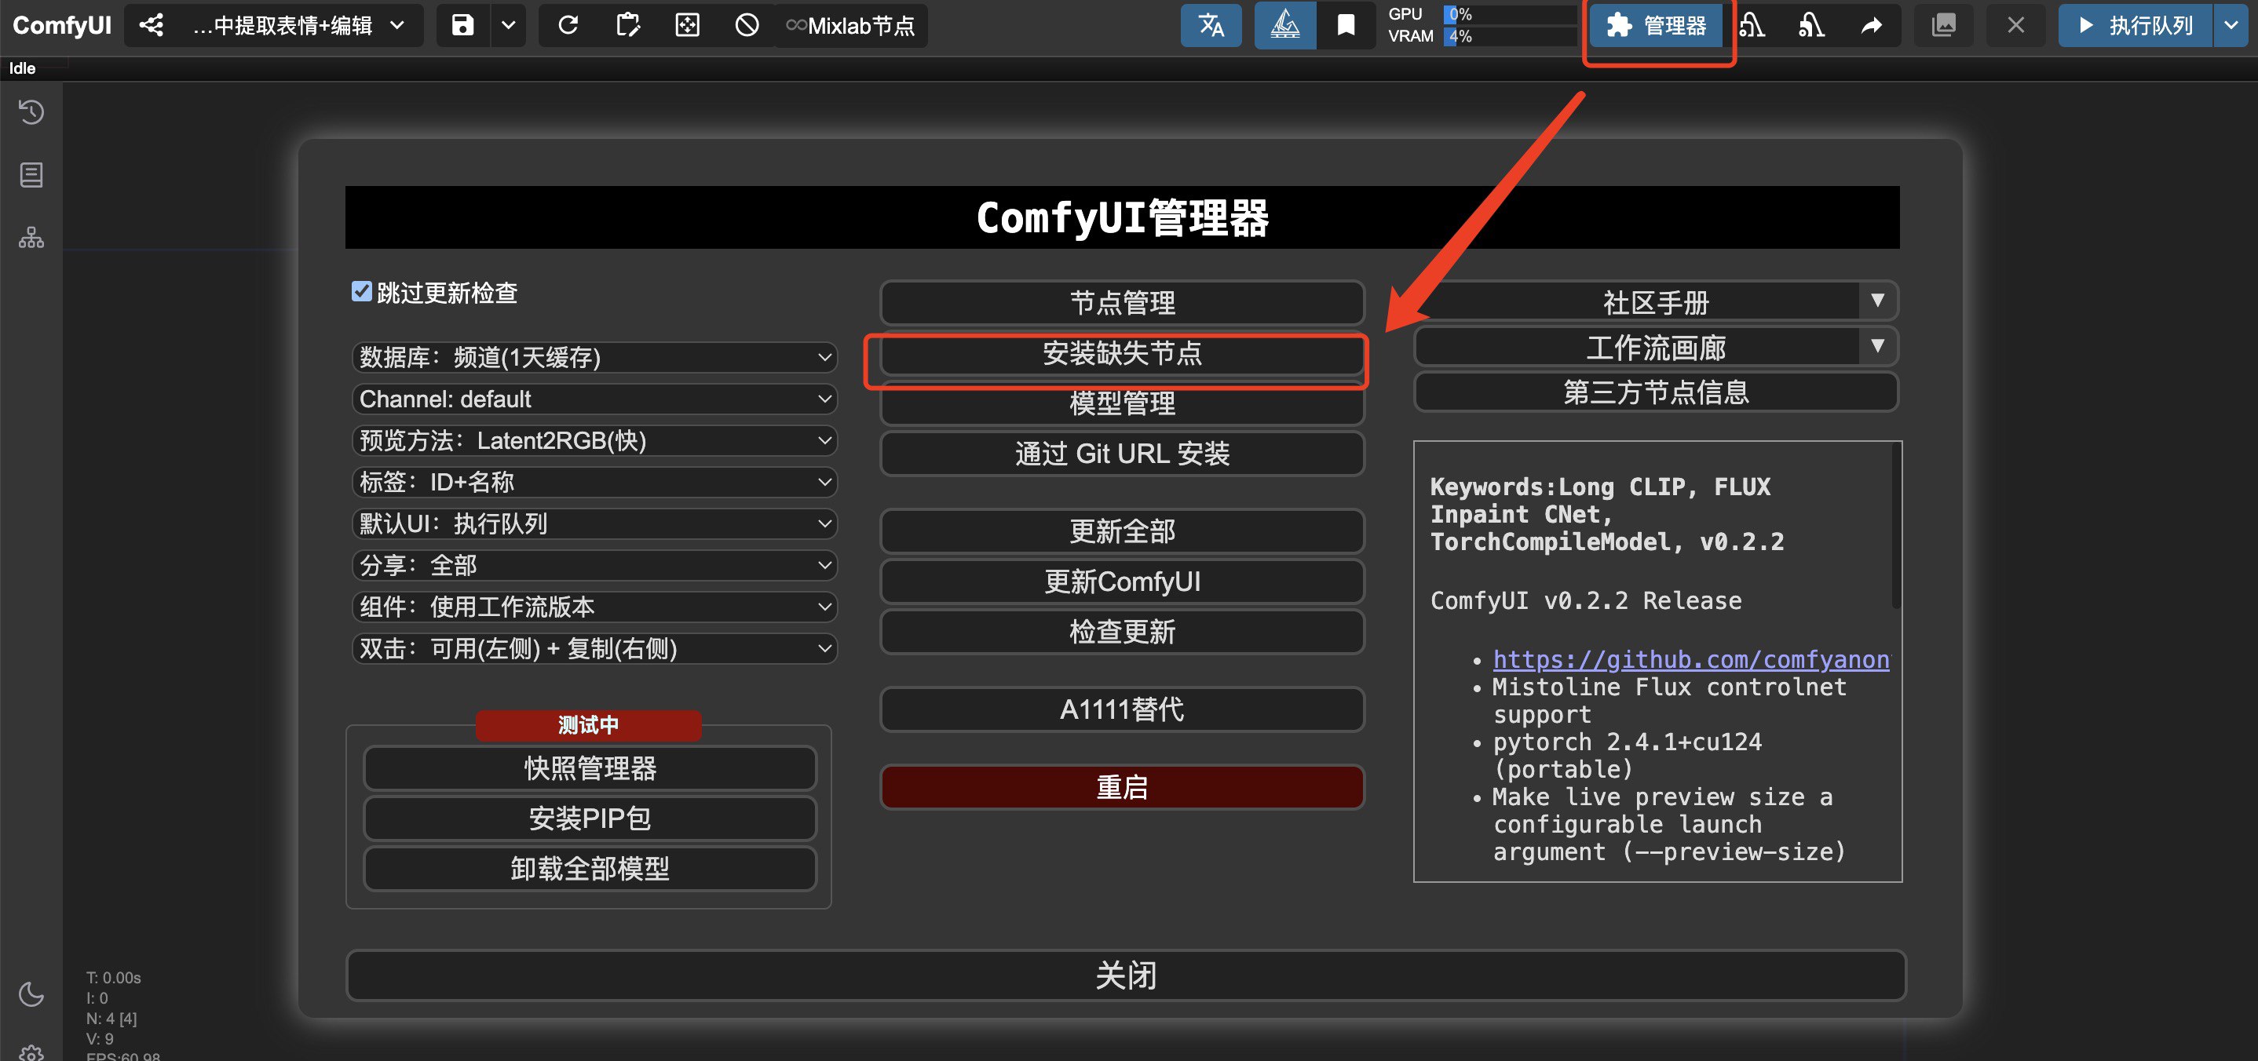Click the first feed icon after 管理器
The image size is (2258, 1061).
click(x=1752, y=25)
